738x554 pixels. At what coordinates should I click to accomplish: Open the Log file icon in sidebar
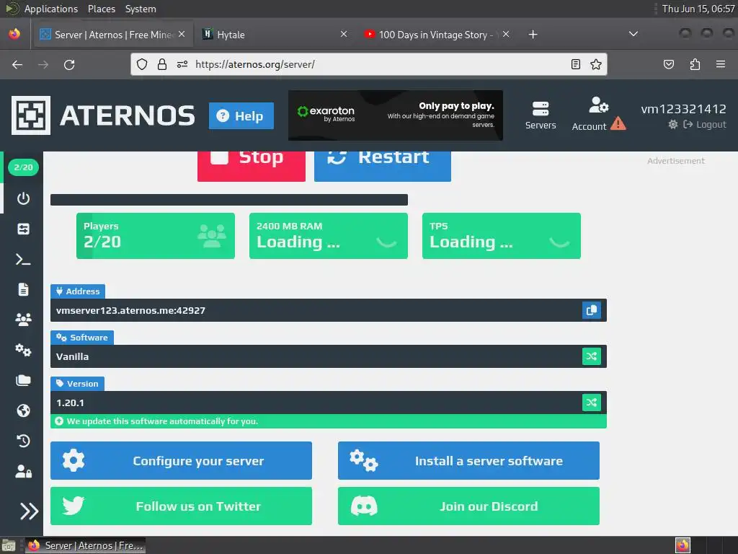tap(23, 289)
